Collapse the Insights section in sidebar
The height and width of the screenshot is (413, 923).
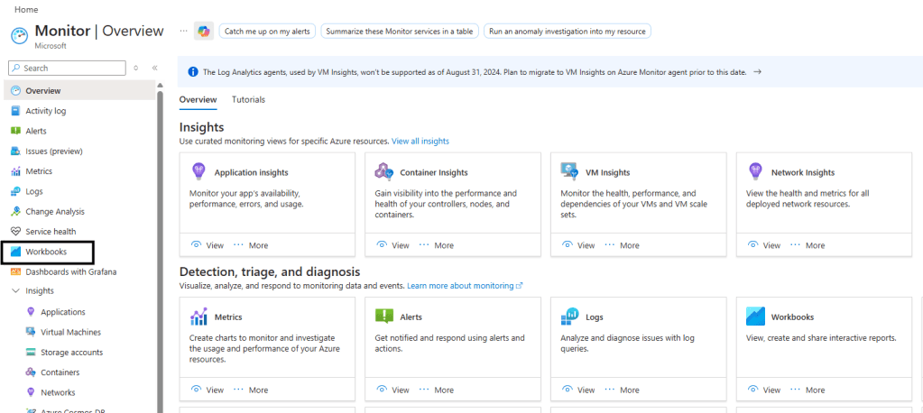click(15, 291)
